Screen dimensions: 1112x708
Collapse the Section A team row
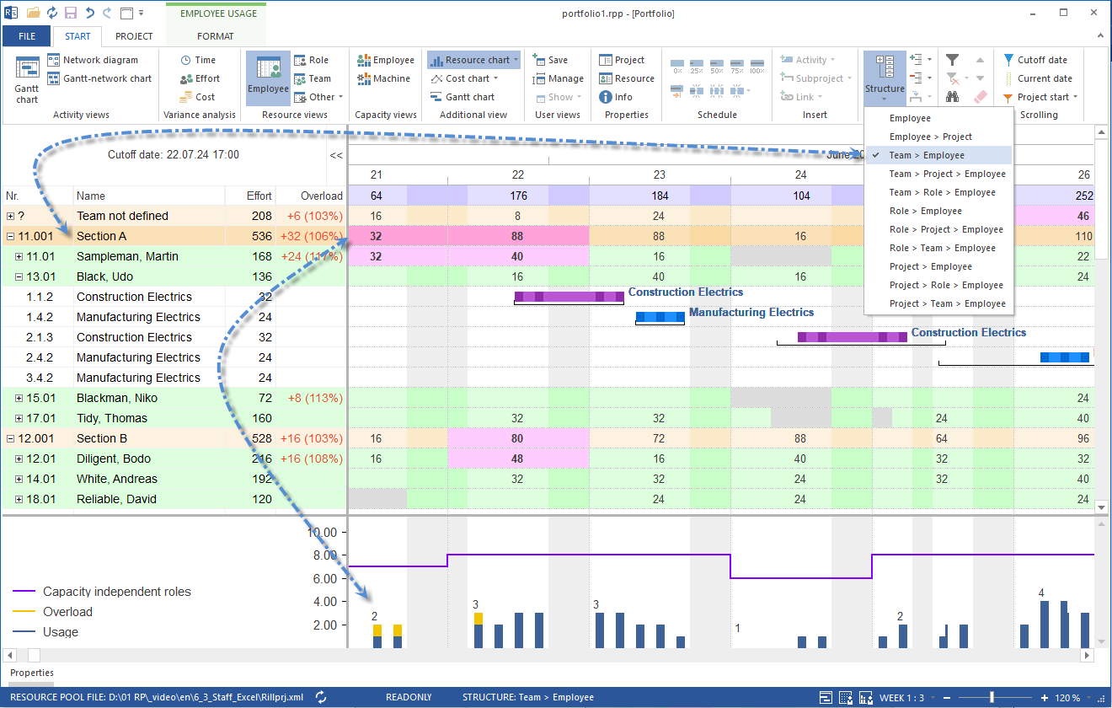point(10,236)
